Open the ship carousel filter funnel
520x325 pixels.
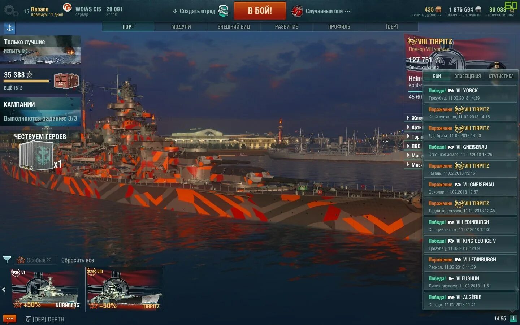coord(7,260)
